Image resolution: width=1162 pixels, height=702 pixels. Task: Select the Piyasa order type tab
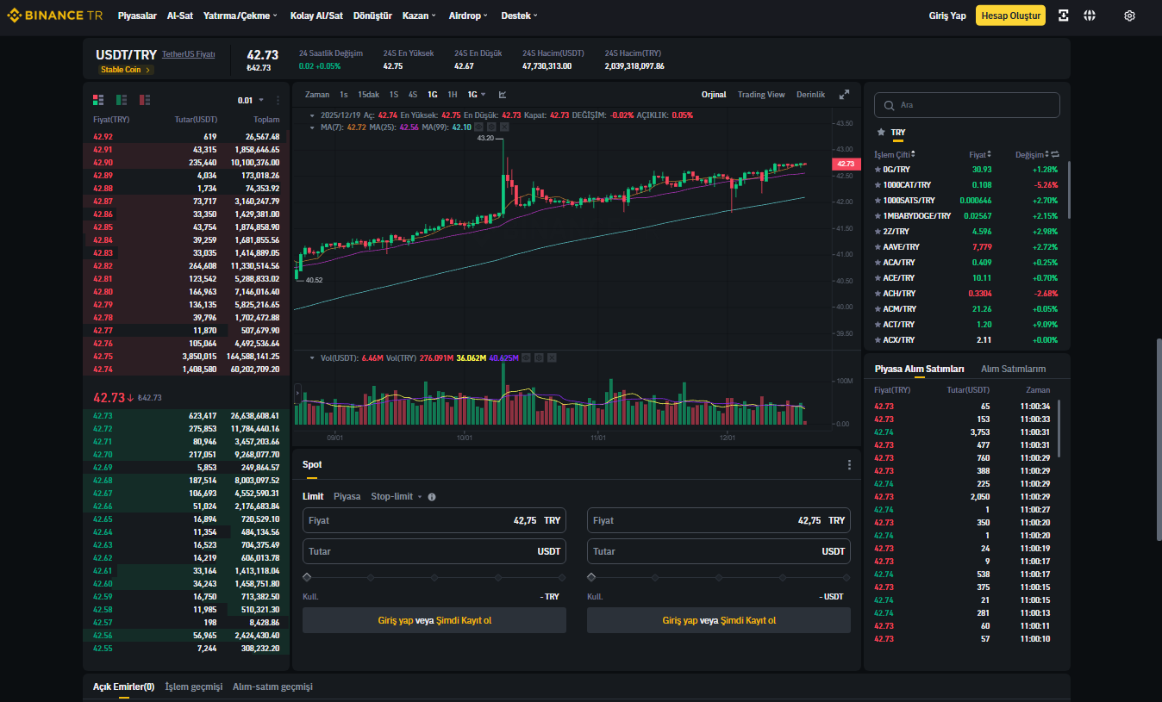coord(347,497)
